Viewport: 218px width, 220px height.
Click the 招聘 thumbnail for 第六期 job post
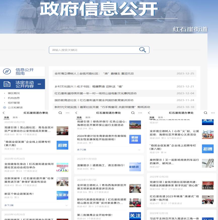(x=62, y=145)
